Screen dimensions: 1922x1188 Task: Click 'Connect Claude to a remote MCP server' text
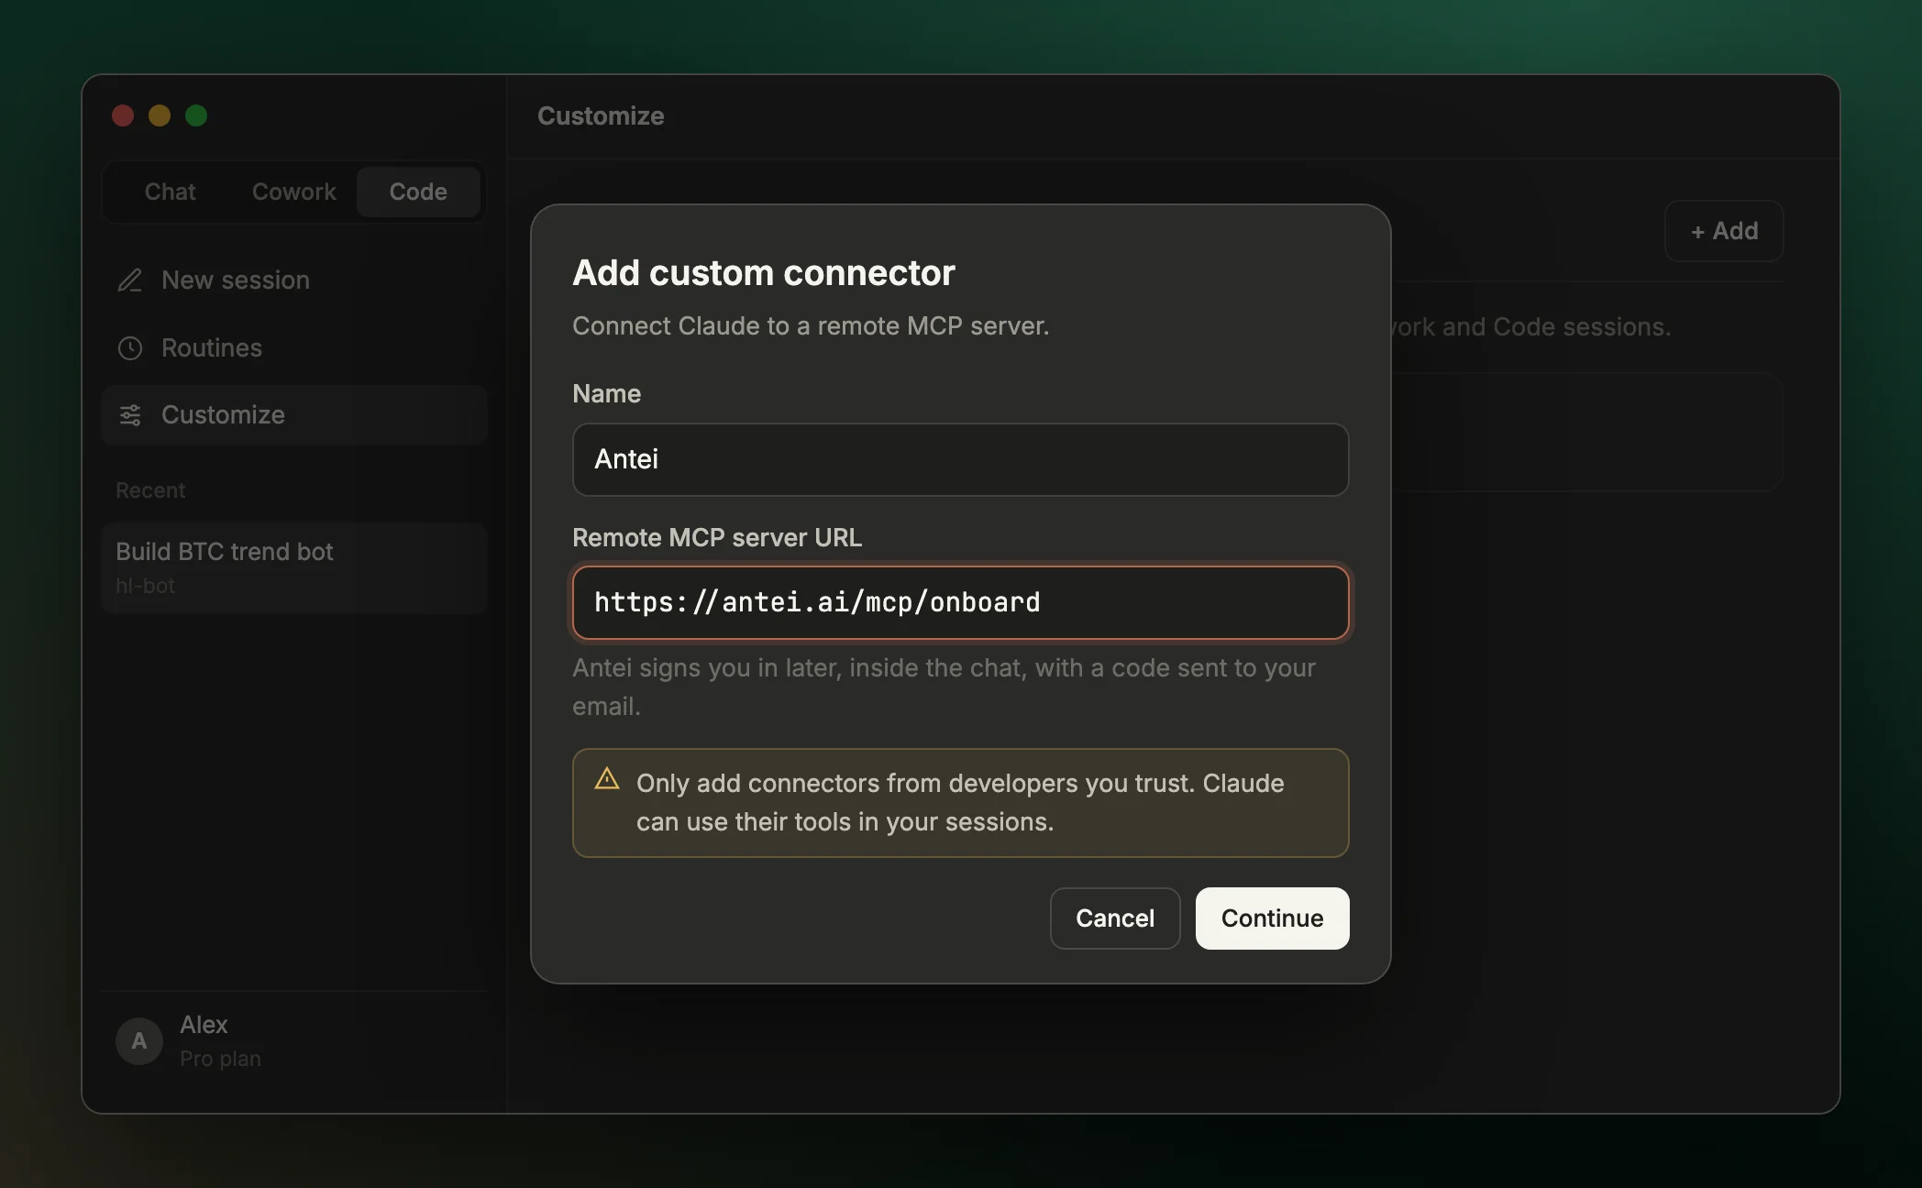[811, 326]
